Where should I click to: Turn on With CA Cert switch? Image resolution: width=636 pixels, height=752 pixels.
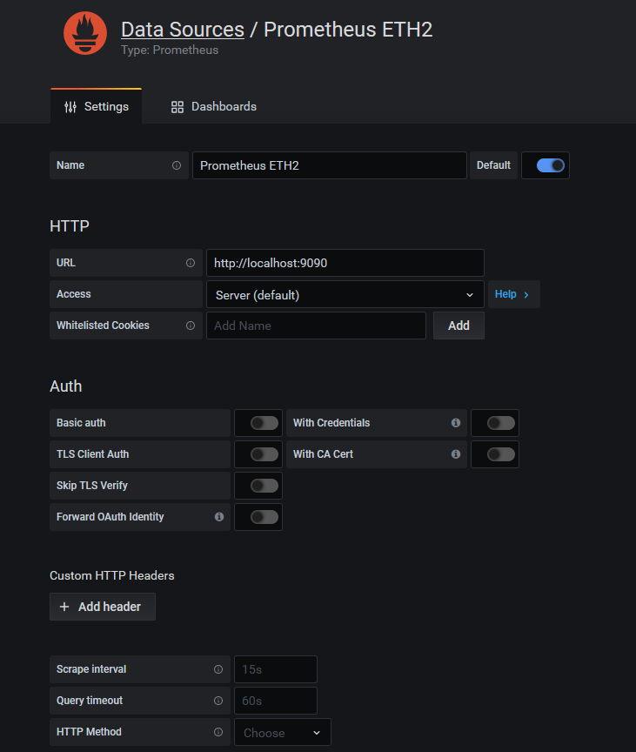point(501,454)
